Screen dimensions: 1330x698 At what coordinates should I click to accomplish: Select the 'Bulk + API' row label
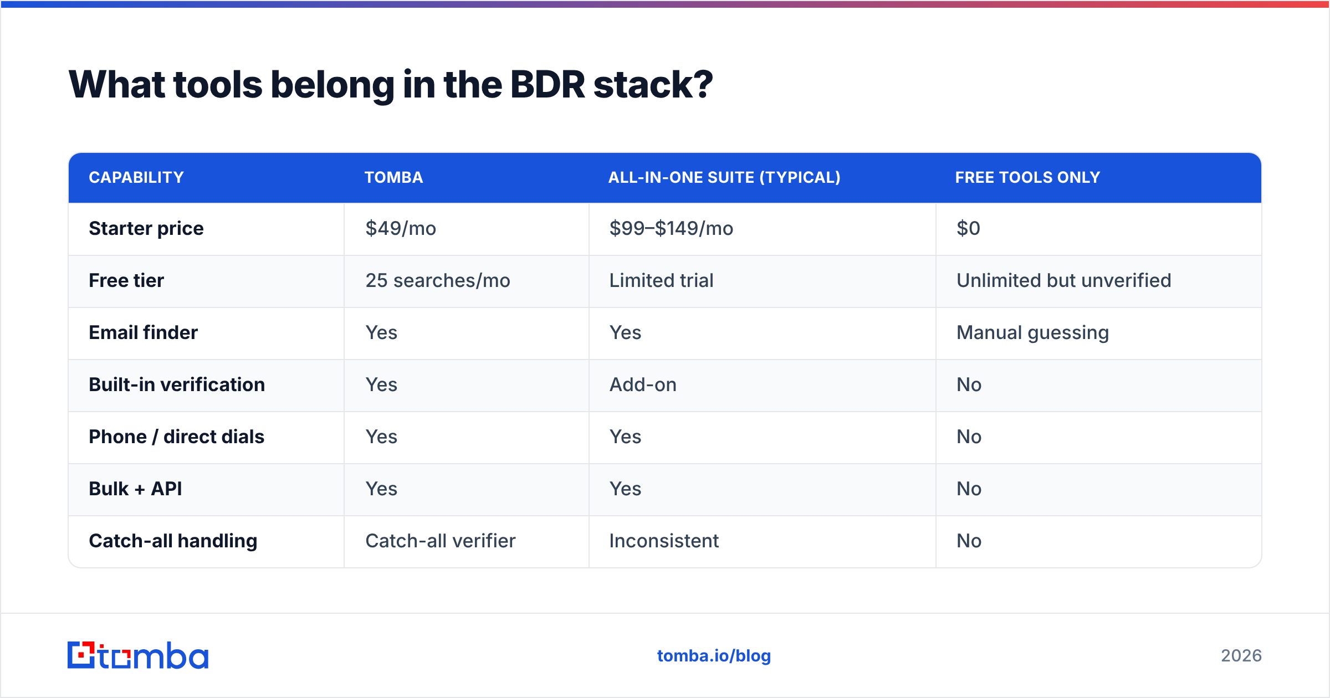[135, 489]
